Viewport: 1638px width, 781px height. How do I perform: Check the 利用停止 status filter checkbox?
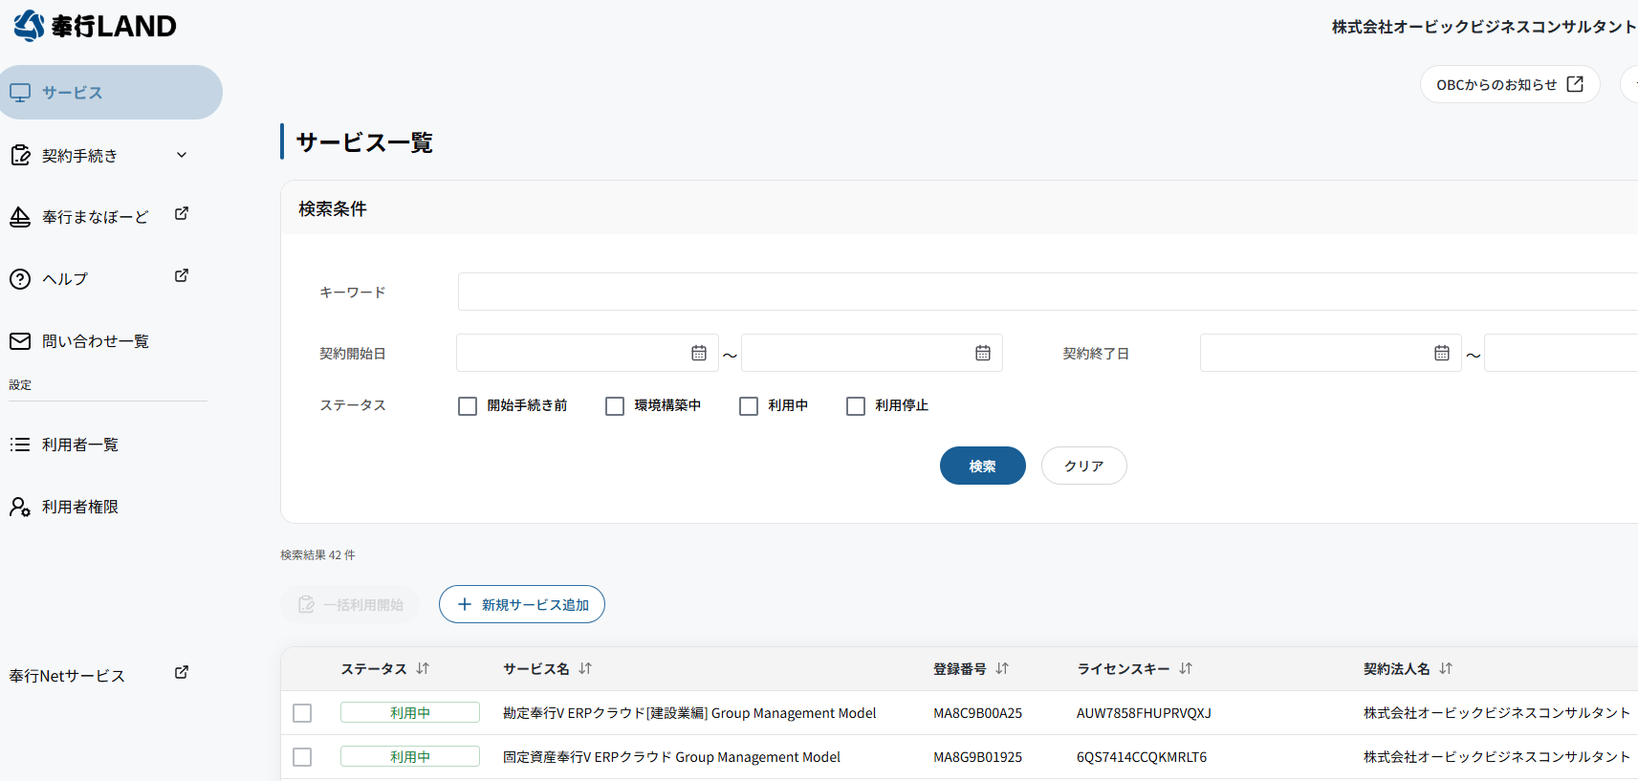click(856, 406)
